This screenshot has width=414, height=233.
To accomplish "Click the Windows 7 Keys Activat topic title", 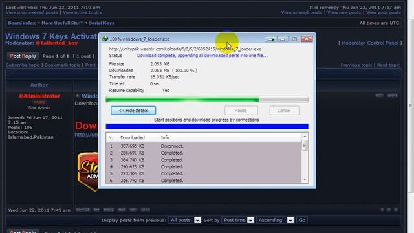I will tap(52, 36).
